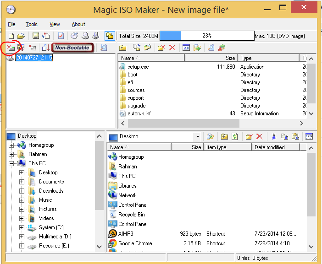Expand the Downloads tree node

tap(22, 191)
